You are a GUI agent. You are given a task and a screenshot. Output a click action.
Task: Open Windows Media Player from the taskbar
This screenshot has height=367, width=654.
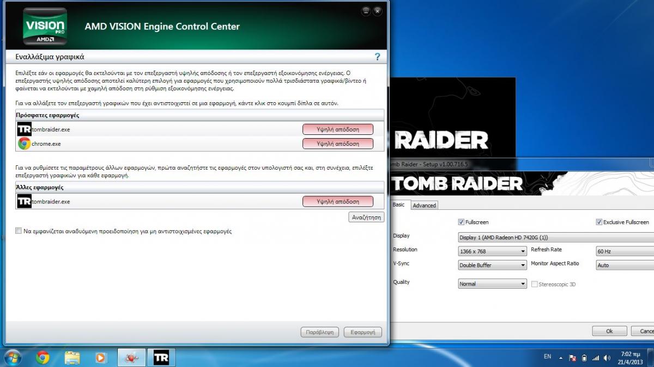pos(101,357)
